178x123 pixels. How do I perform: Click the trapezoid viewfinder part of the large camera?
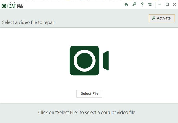(106, 61)
